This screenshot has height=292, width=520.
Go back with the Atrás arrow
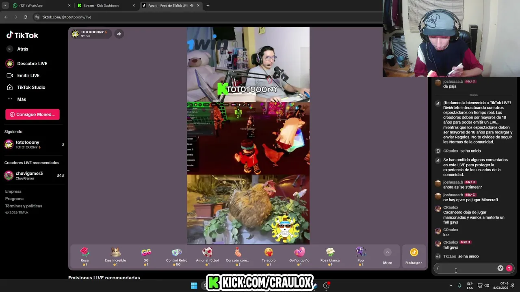click(x=10, y=49)
